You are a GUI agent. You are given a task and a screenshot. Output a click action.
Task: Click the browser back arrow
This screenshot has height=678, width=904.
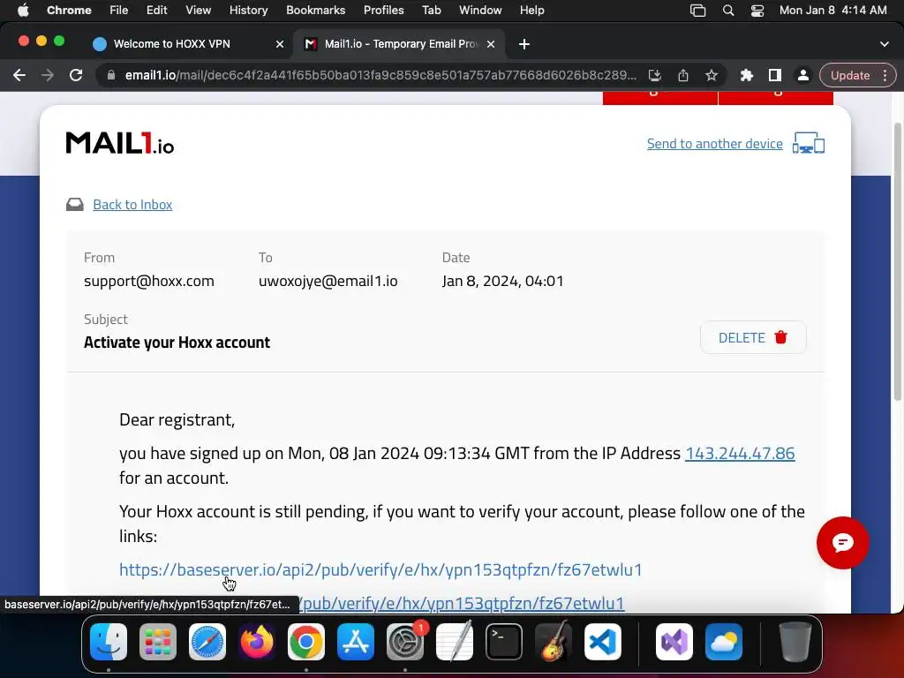[19, 76]
